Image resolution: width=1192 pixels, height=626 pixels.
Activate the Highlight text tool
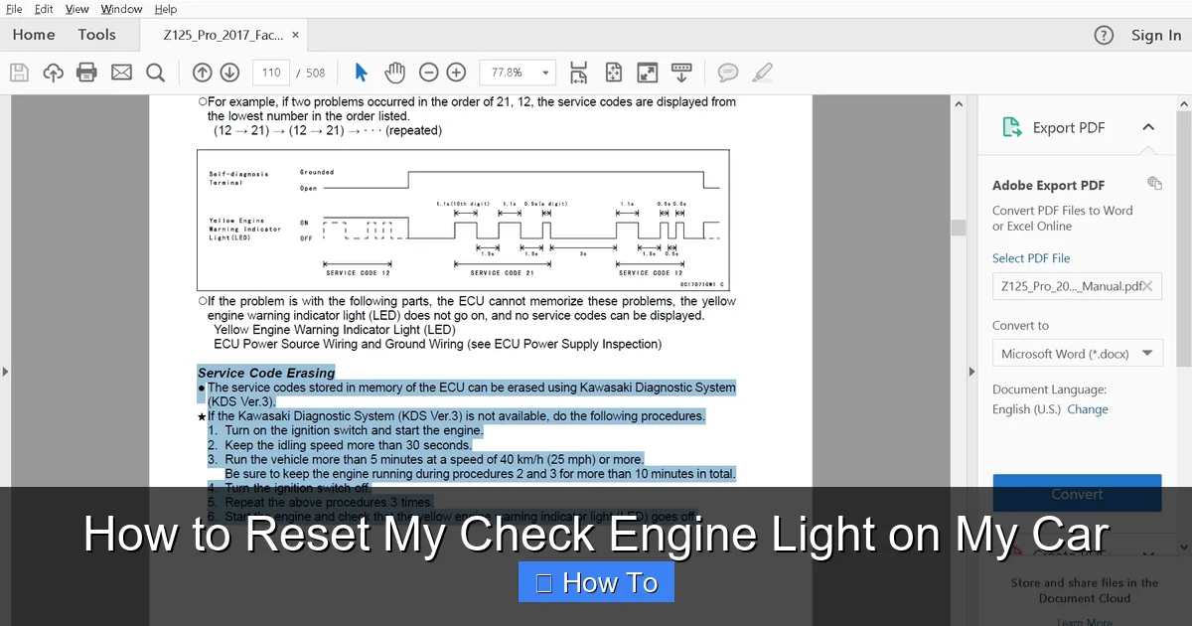(x=762, y=72)
